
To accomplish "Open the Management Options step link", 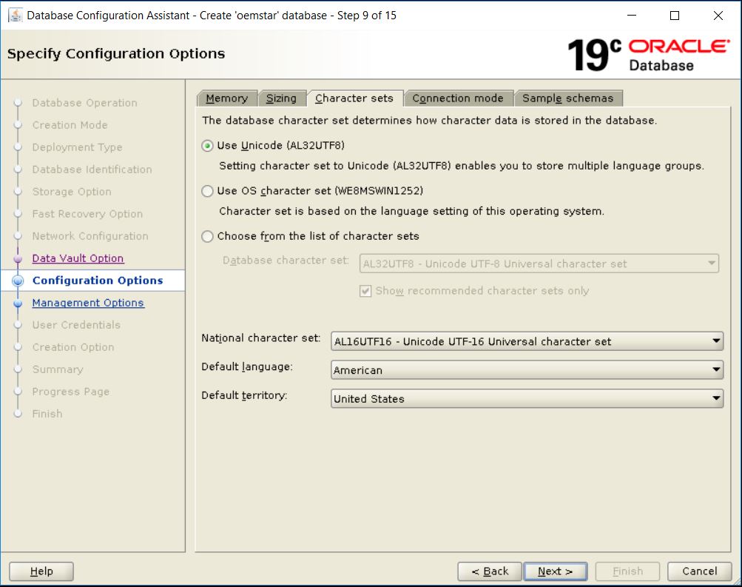I will tap(88, 303).
